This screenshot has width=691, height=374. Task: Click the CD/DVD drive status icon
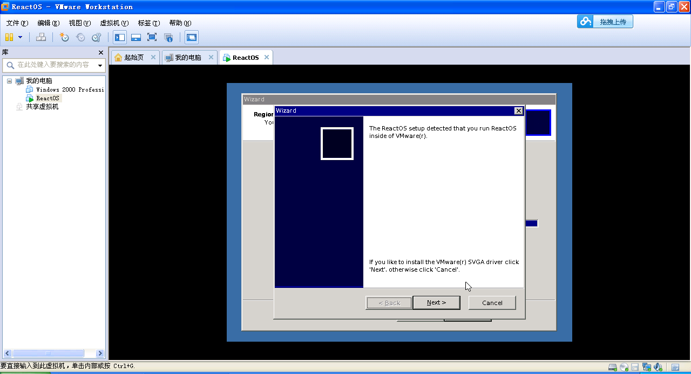pos(624,367)
